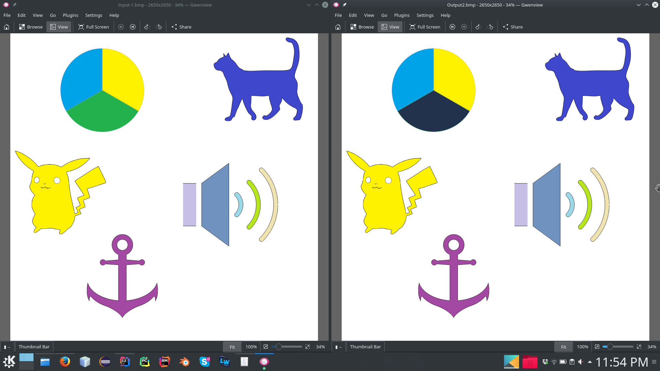Click the zoom-to-fit icon left of the Output2.bmp slider

[x=597, y=347]
